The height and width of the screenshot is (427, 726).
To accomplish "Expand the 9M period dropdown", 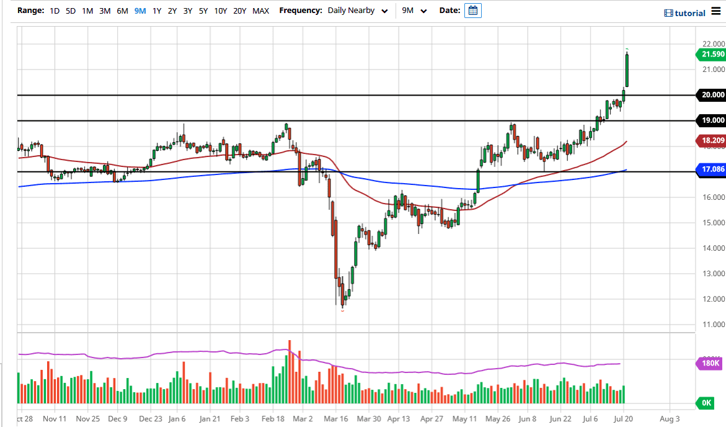I will [414, 11].
